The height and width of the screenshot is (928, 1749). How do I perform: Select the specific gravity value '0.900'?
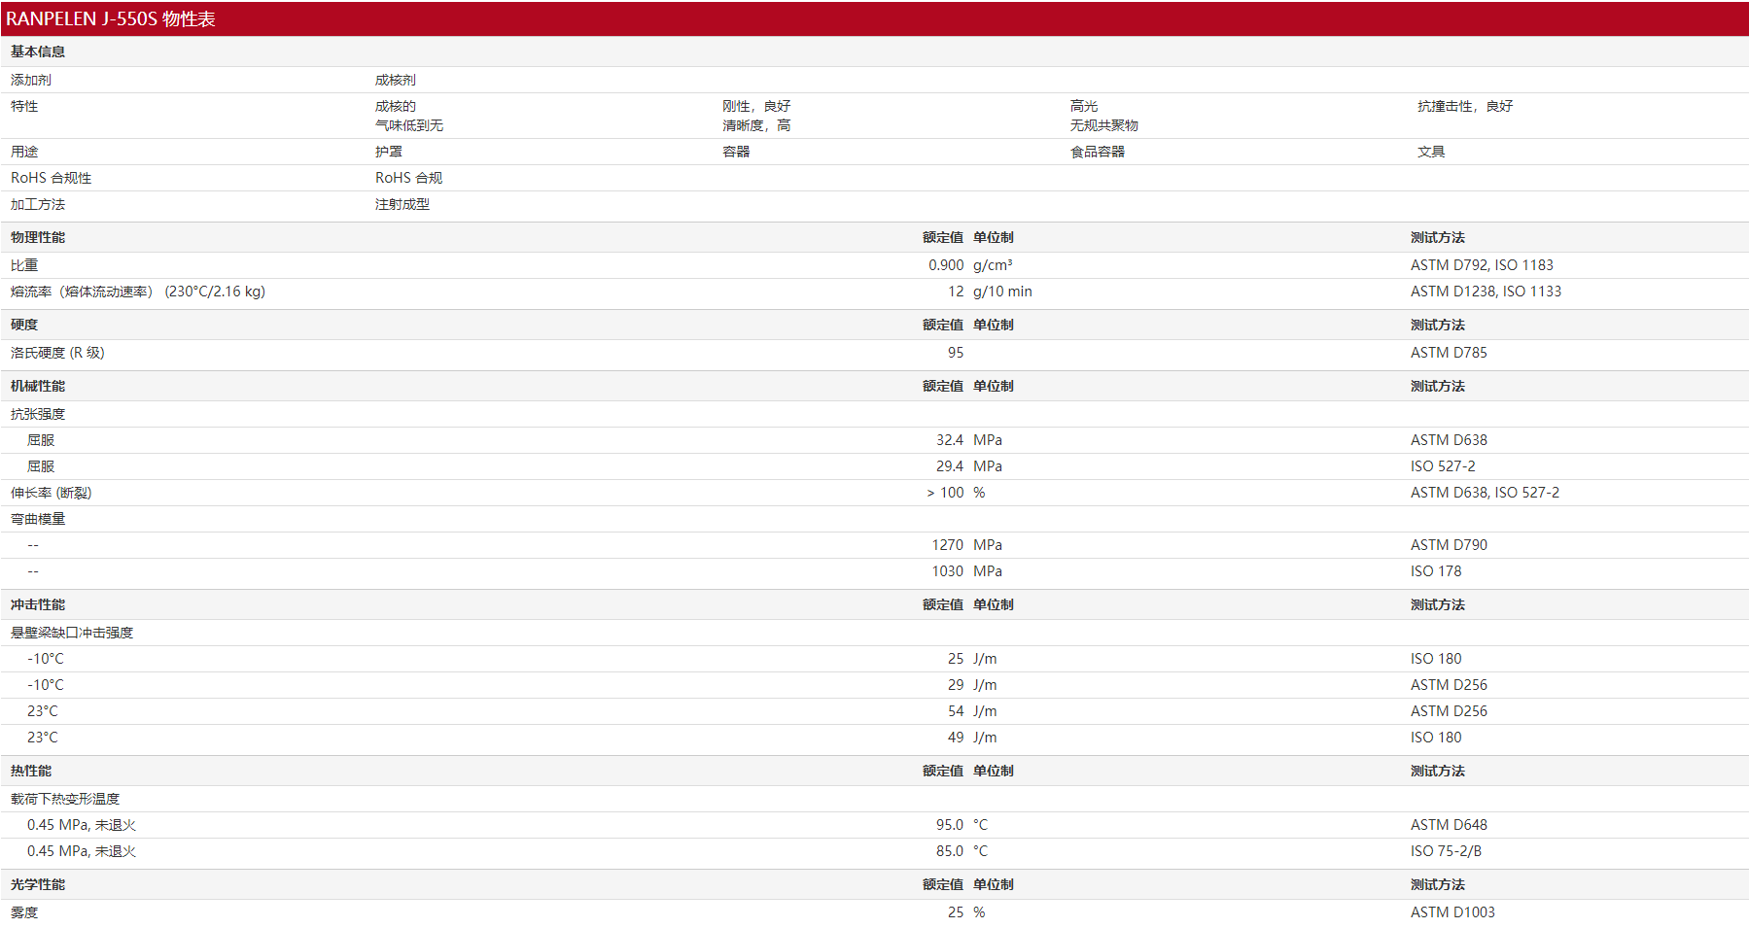(x=946, y=265)
